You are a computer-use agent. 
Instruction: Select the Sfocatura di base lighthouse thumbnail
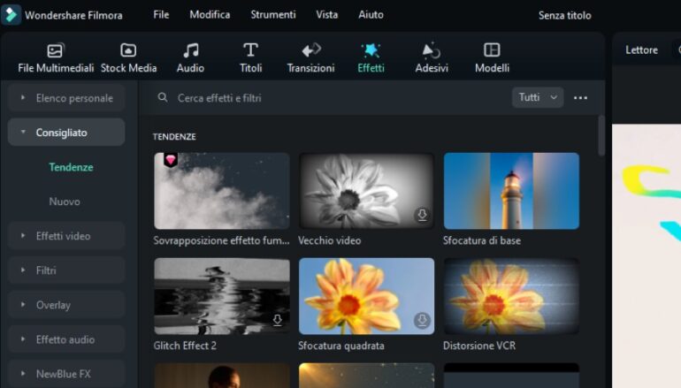click(x=511, y=191)
